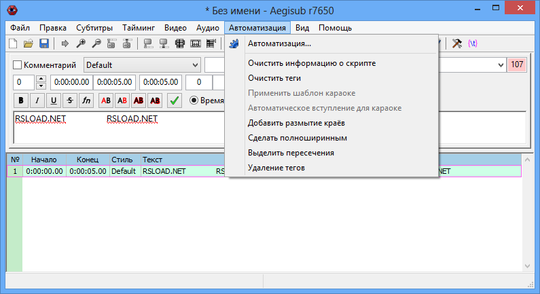Apply underline with the U button
540x294 pixels.
54,100
